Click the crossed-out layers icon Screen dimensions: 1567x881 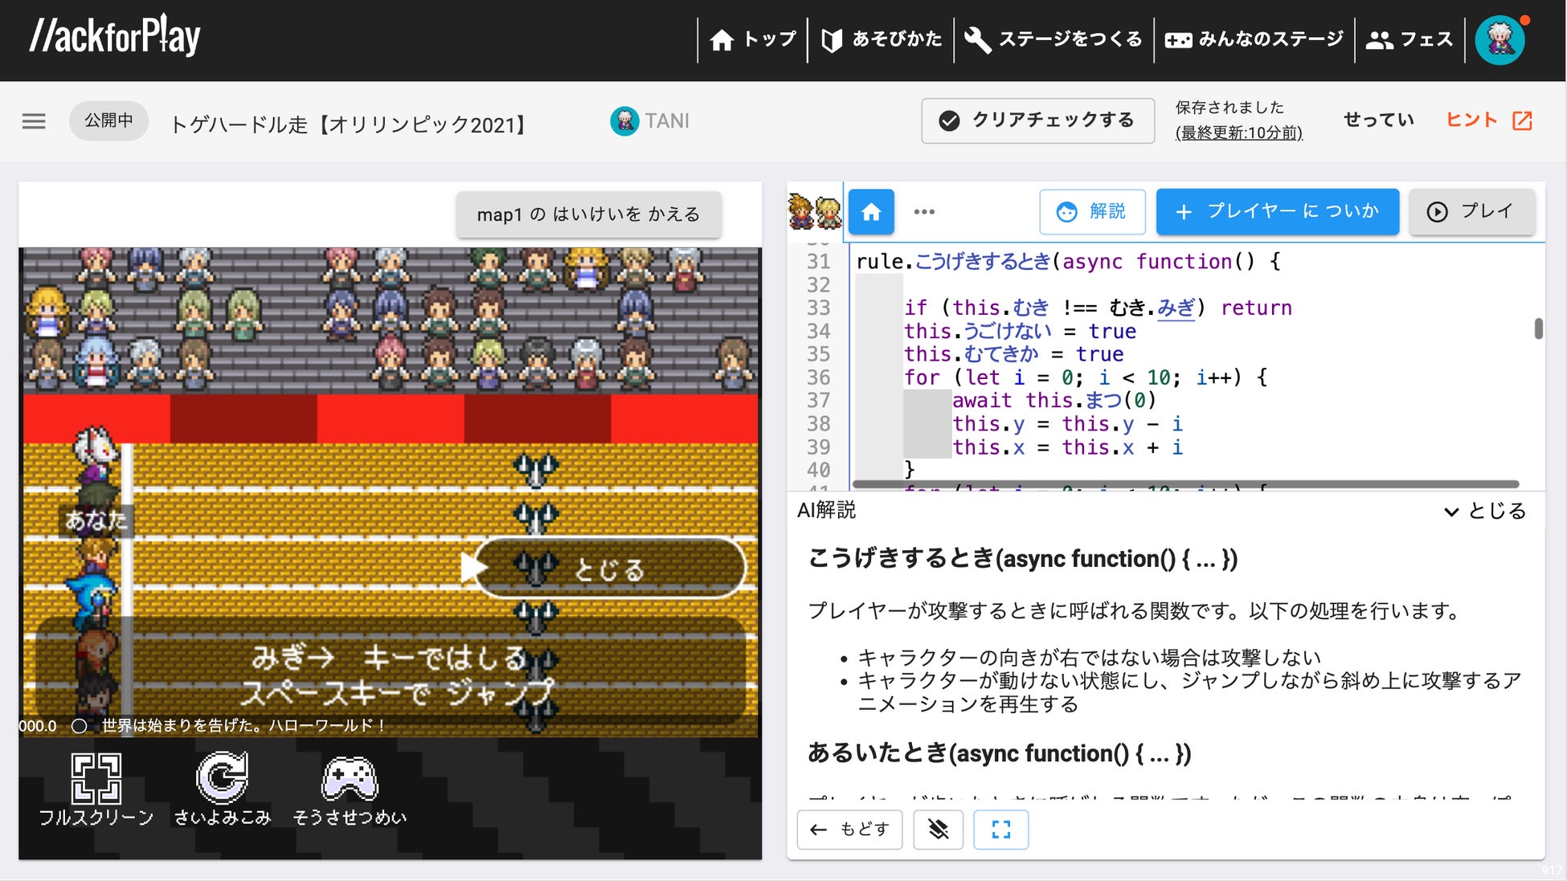click(x=938, y=830)
